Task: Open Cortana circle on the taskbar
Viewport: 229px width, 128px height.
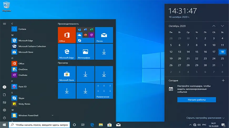Action: coord(74,125)
